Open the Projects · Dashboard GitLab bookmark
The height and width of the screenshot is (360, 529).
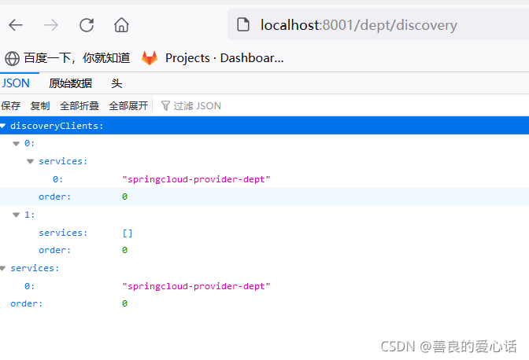[213, 58]
